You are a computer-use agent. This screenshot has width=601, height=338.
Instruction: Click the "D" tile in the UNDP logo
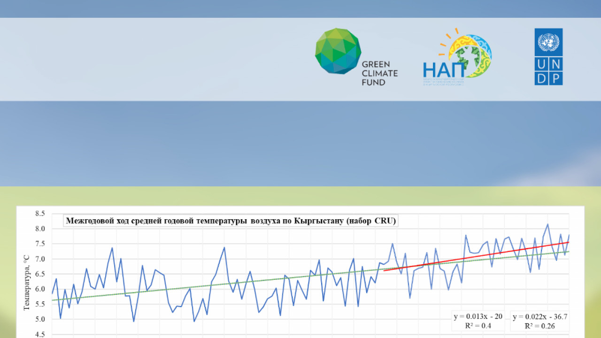pyautogui.click(x=541, y=78)
